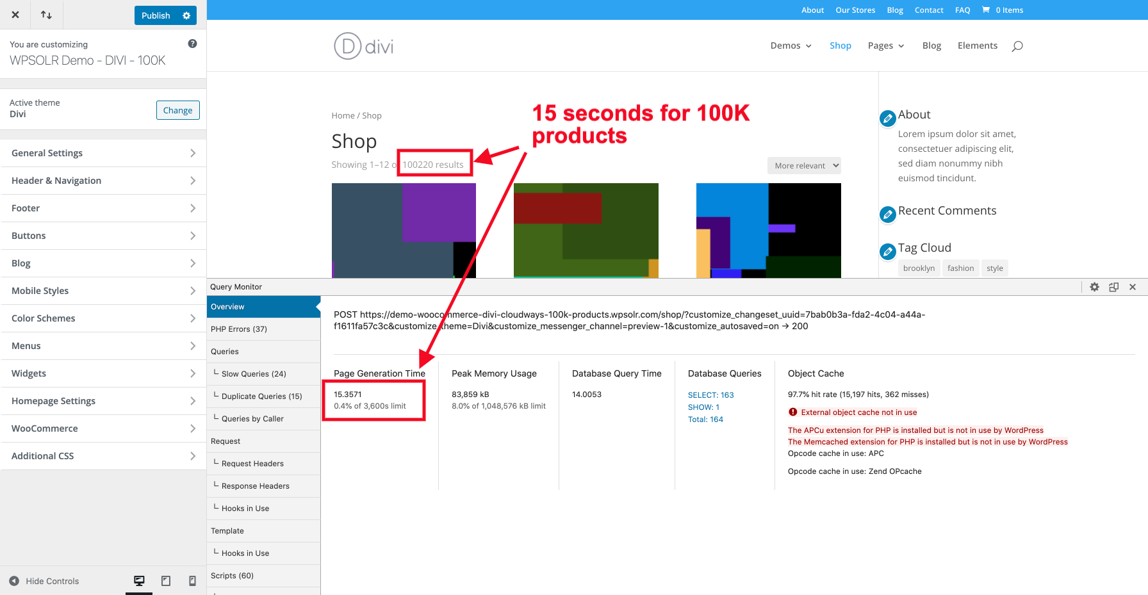Open Response Headers panel
This screenshot has height=595, width=1148.
pyautogui.click(x=263, y=486)
